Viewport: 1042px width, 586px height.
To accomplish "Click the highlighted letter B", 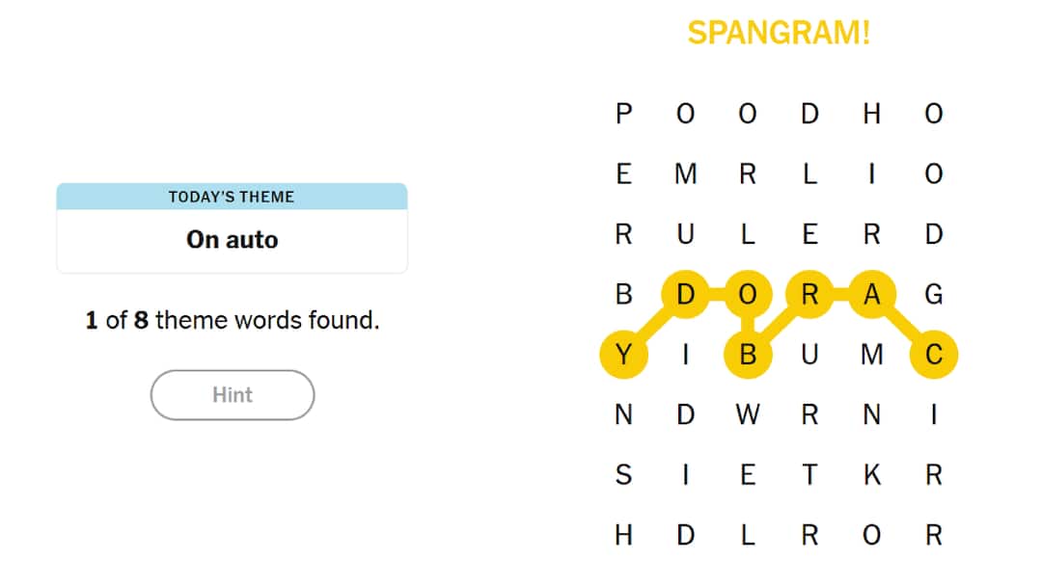I will point(749,355).
